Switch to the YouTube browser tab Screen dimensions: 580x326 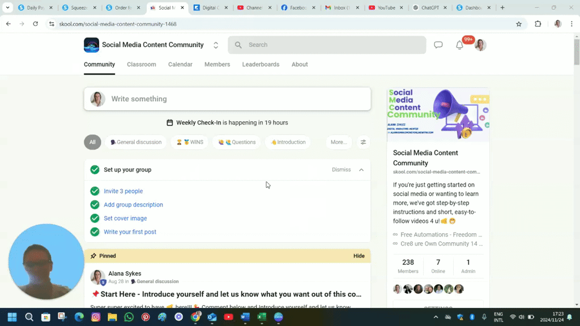[x=386, y=7]
